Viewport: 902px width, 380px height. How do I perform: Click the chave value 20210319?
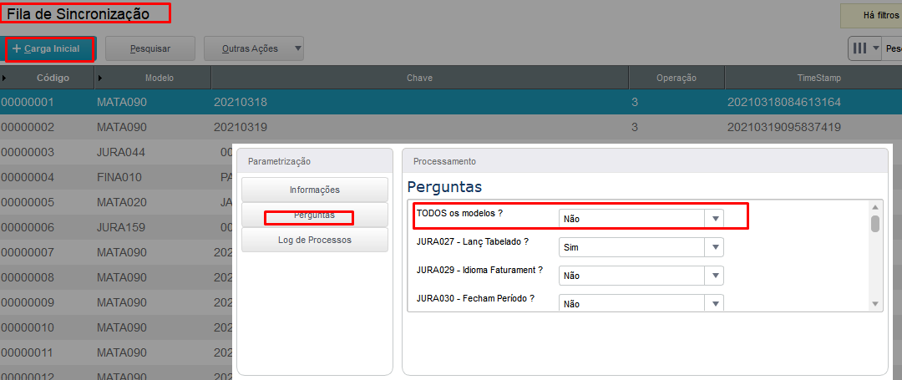point(241,127)
